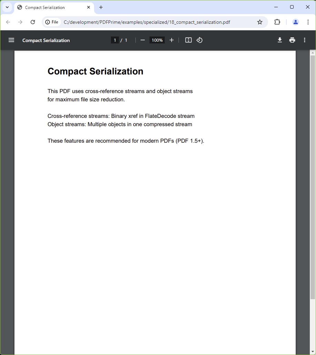Image resolution: width=316 pixels, height=355 pixels.
Task: Reload the current page
Action: [33, 22]
